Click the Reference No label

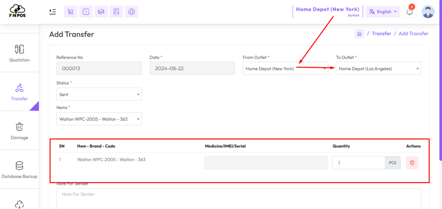(x=69, y=57)
